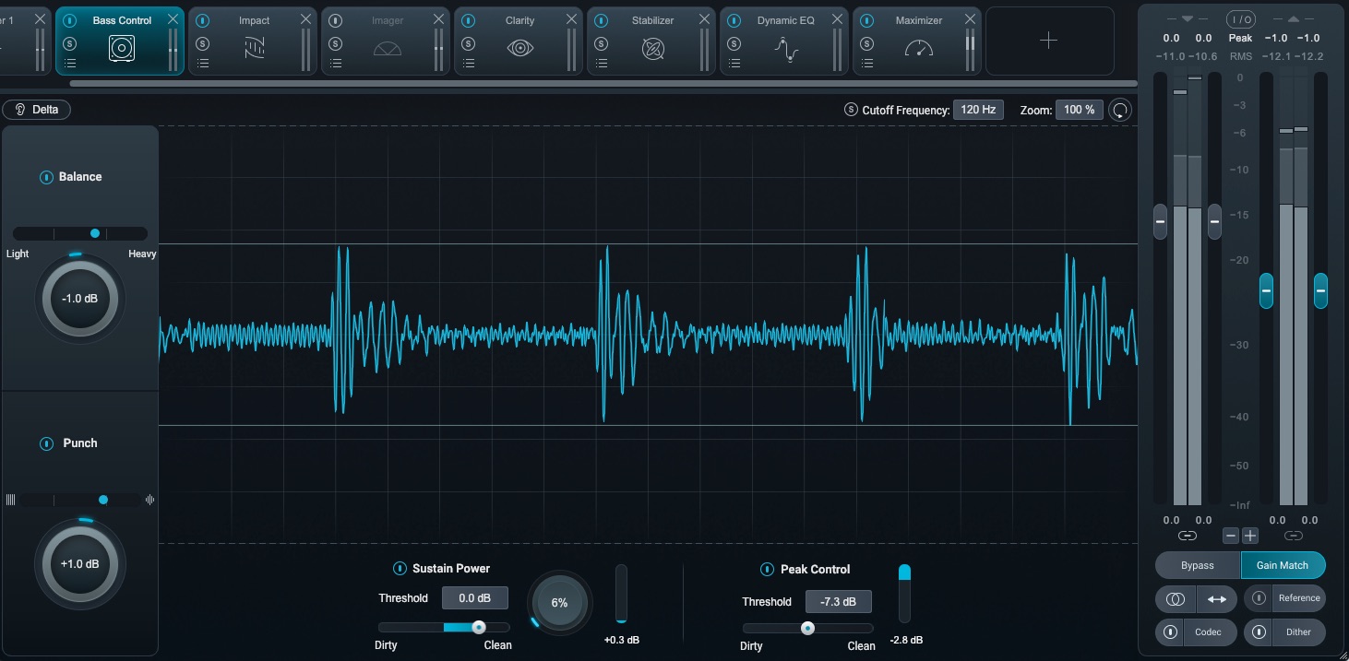Select the Maximizer gauge icon
1349x661 pixels.
click(919, 49)
